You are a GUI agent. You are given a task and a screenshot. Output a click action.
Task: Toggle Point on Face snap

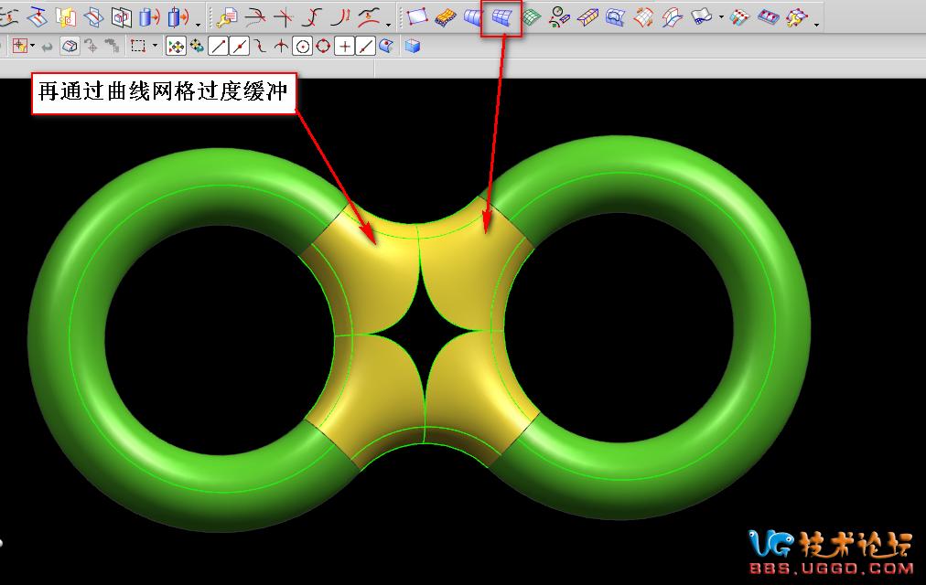[386, 46]
